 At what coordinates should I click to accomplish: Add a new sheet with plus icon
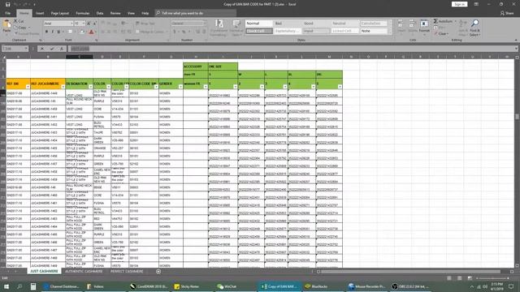158,272
